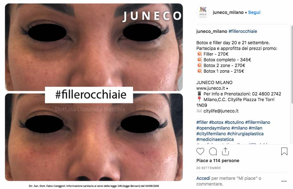
Task: Save the post with the bookmark icon
Action: 284,151
